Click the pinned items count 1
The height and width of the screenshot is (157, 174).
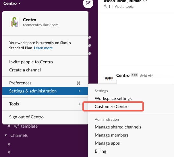[109, 7]
